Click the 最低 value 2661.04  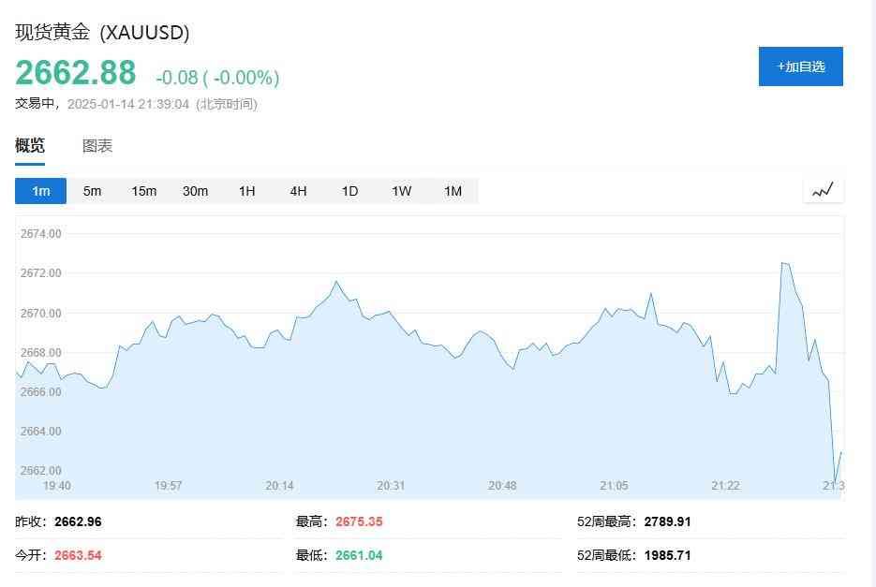359,555
